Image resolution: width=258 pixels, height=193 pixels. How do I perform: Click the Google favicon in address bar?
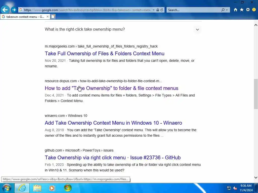click(x=21, y=10)
